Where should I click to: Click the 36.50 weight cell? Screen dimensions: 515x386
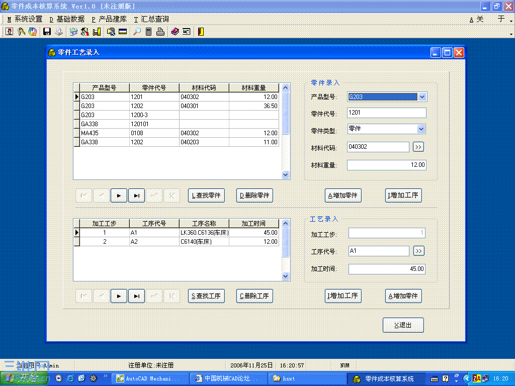pyautogui.click(x=253, y=106)
